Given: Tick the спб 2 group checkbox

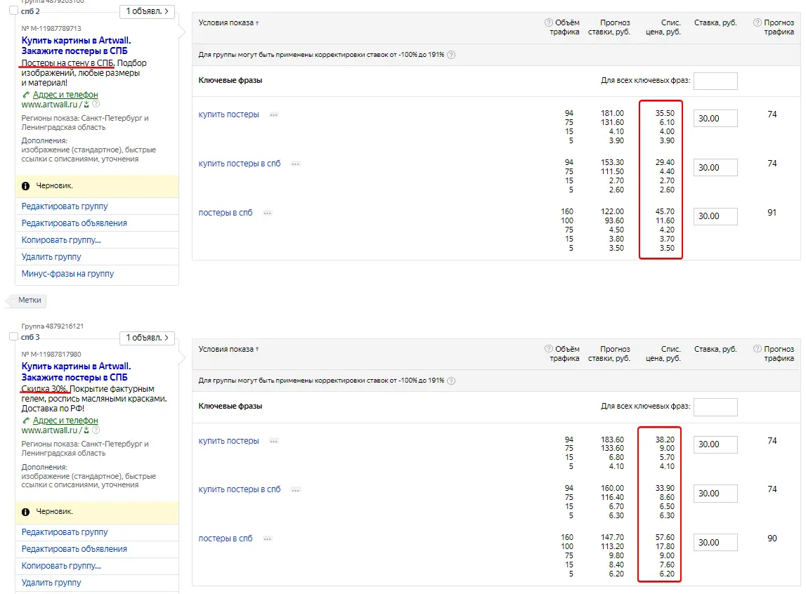Looking at the screenshot, I should (x=13, y=11).
